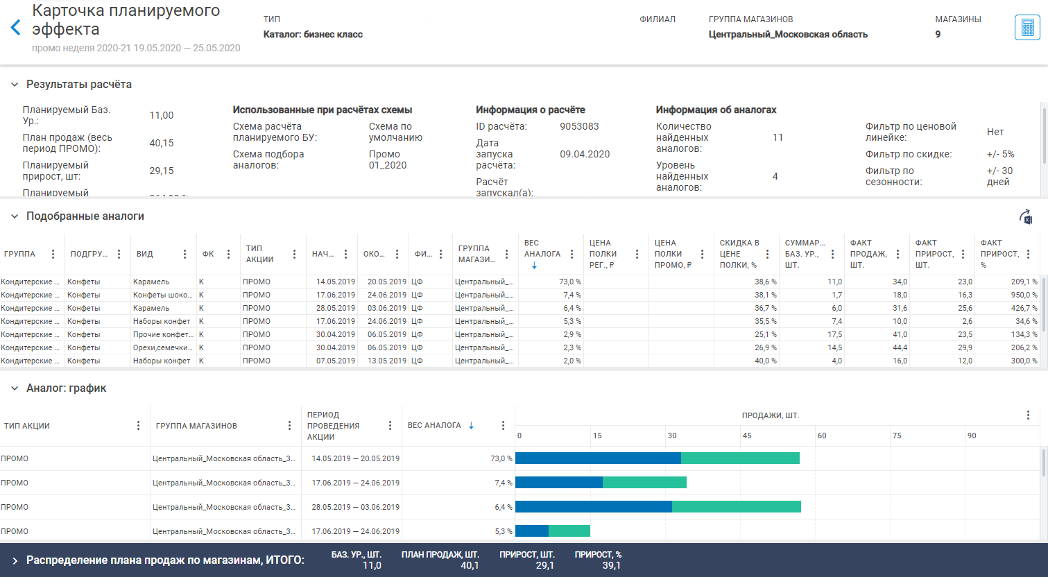Click launch date 09.04.2020
Image resolution: width=1048 pixels, height=577 pixels.
pyautogui.click(x=585, y=154)
